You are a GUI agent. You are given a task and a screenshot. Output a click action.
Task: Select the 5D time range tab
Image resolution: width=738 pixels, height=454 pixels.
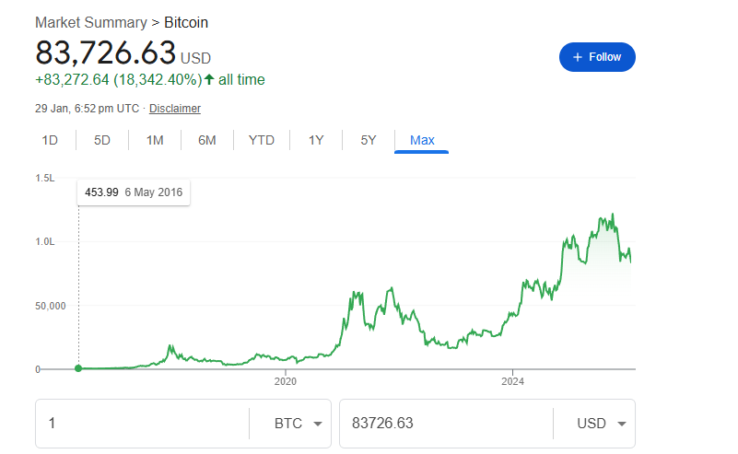[x=102, y=140]
